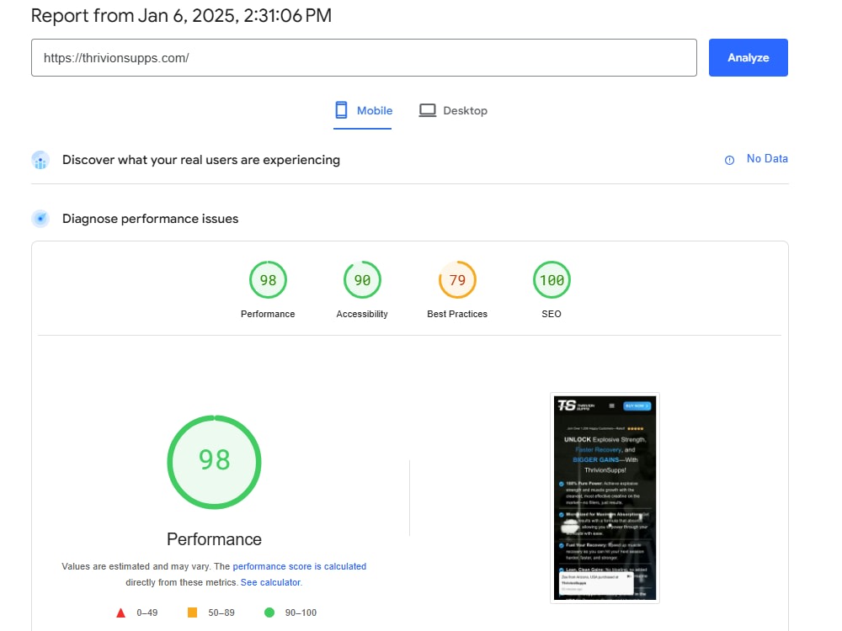This screenshot has width=842, height=631.
Task: Click the Mobile phone icon
Action: 341,110
